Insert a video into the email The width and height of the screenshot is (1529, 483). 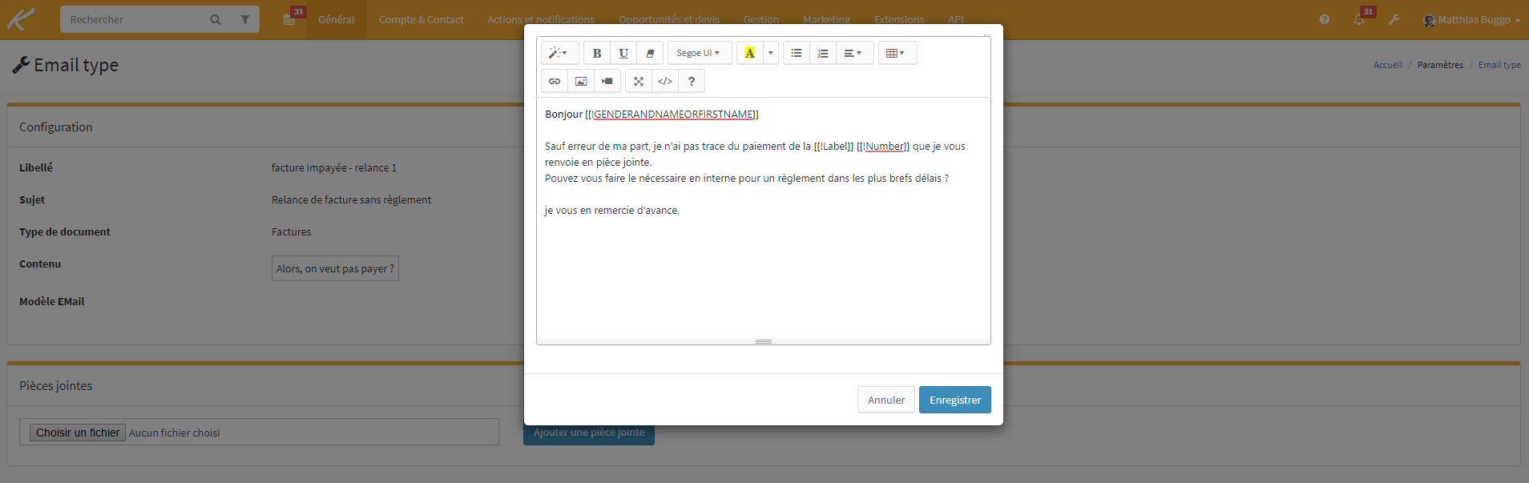(x=607, y=81)
